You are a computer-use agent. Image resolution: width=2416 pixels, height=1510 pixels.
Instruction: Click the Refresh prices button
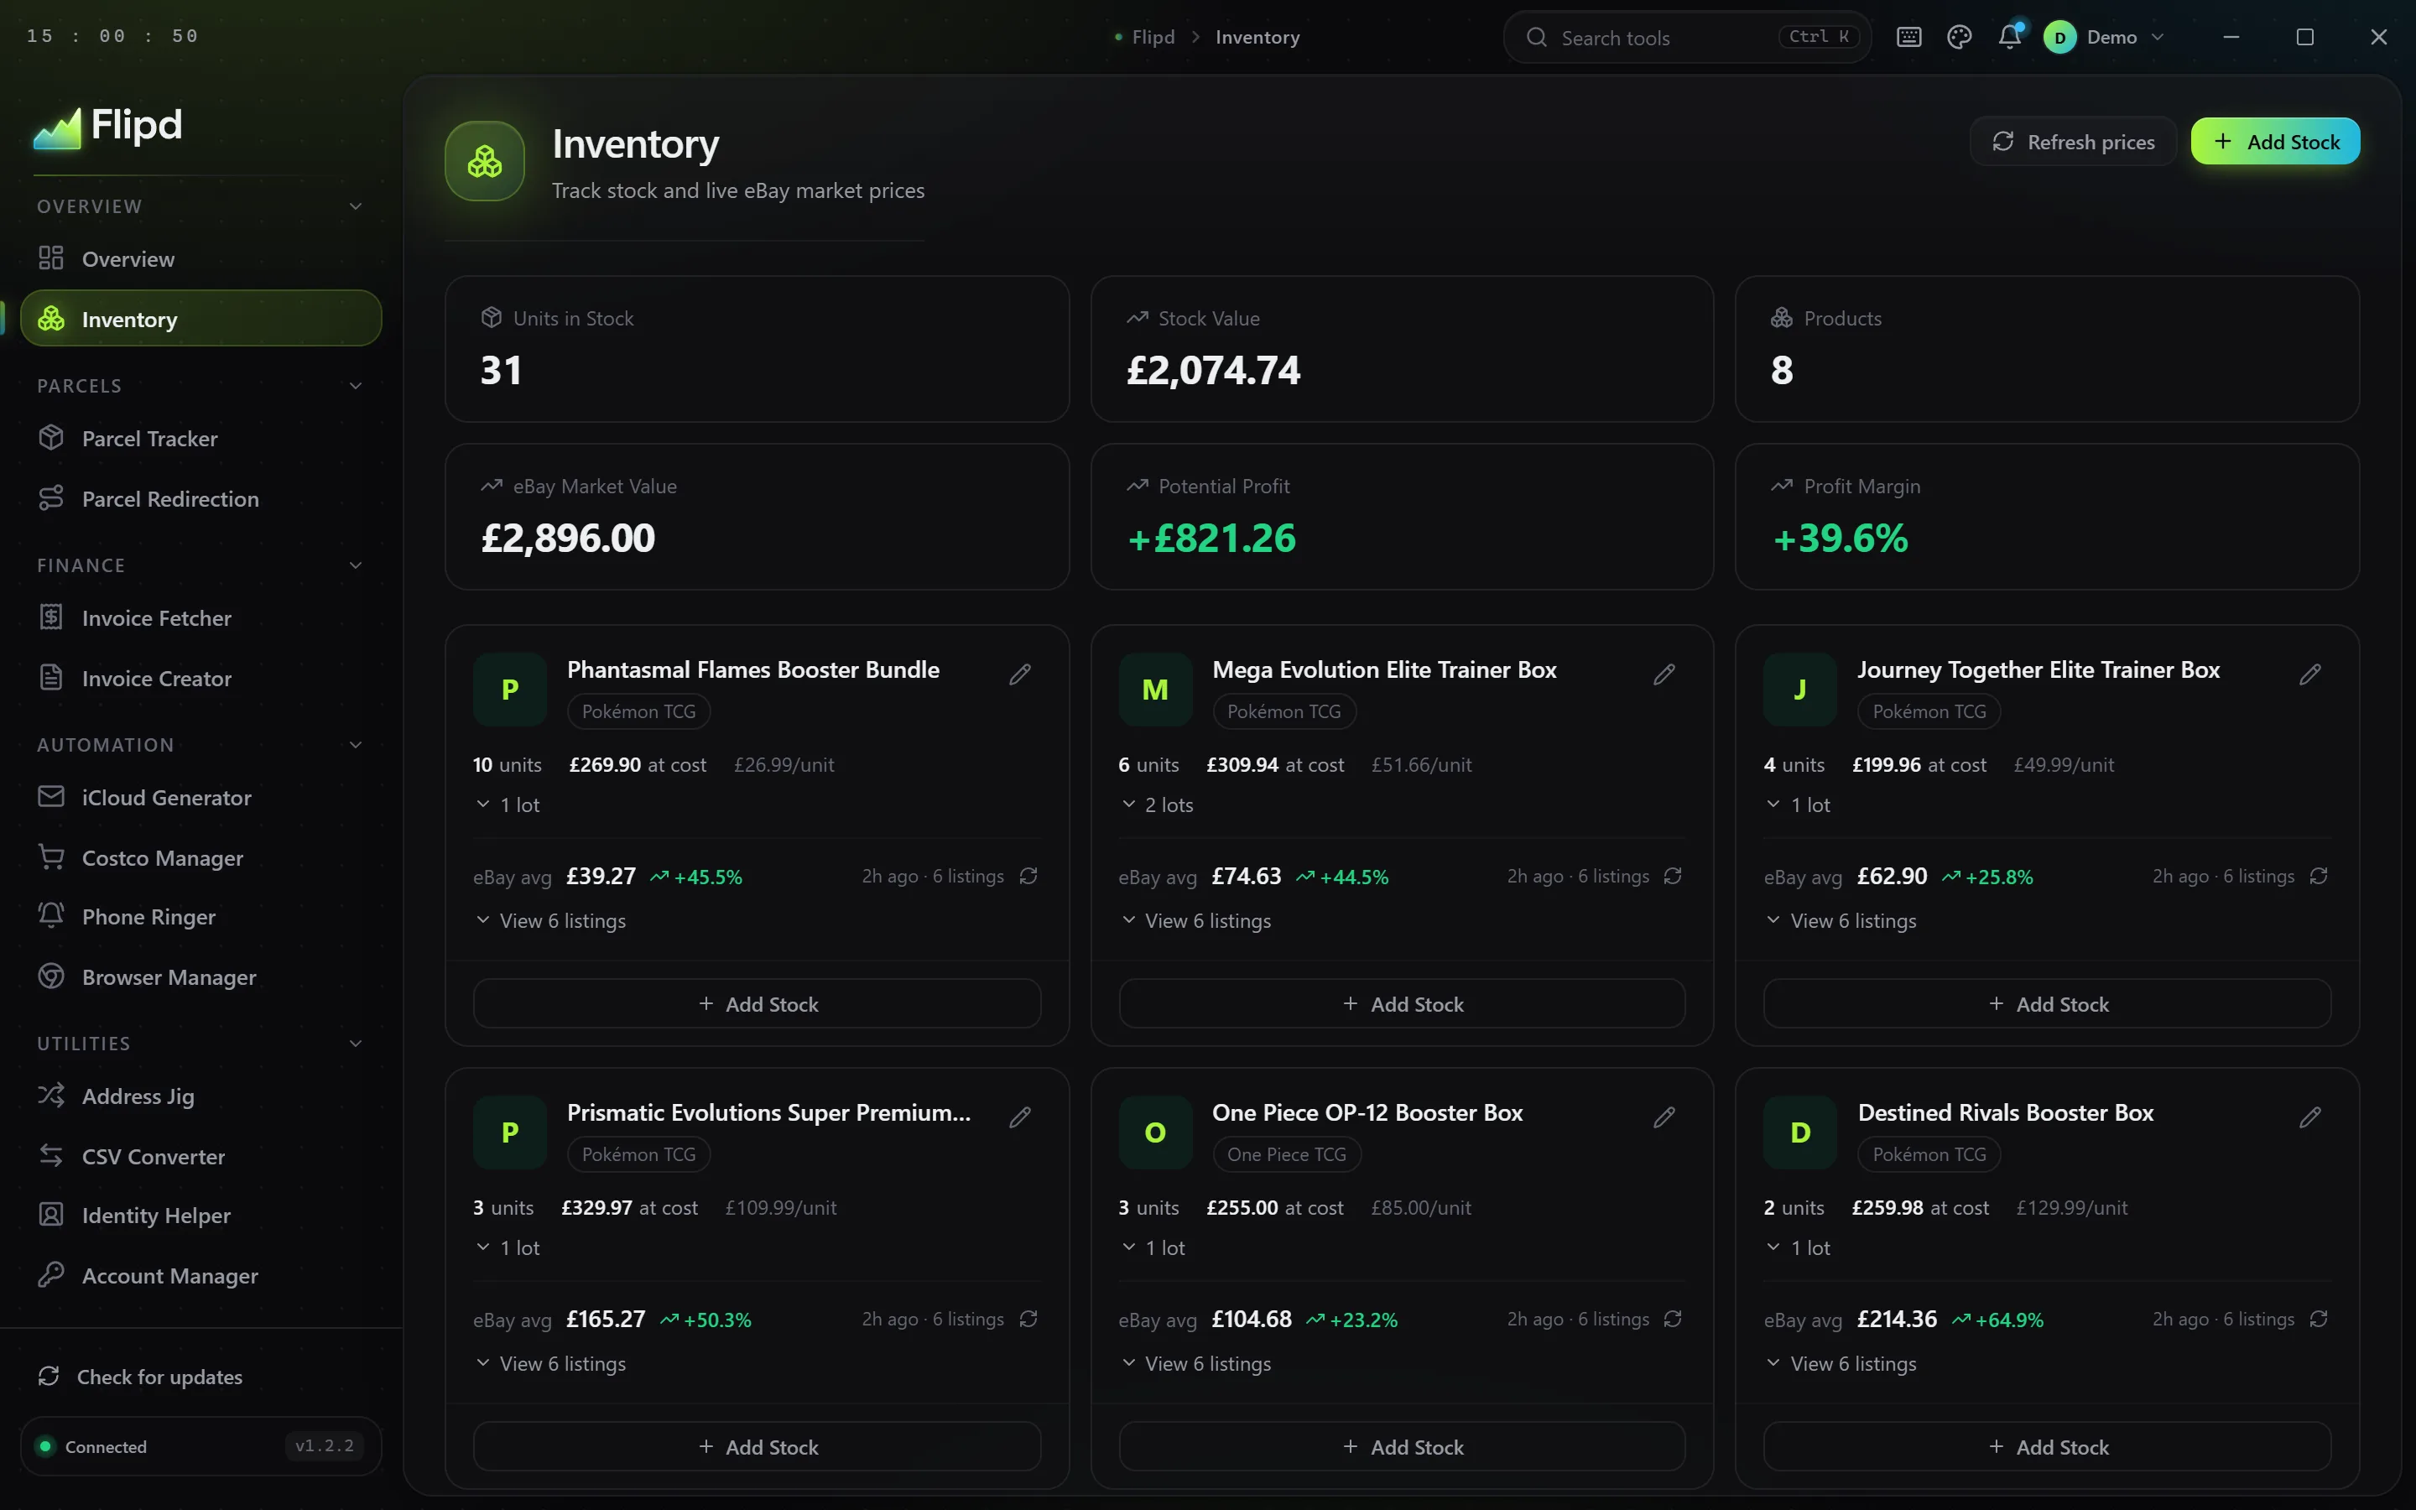2073,142
